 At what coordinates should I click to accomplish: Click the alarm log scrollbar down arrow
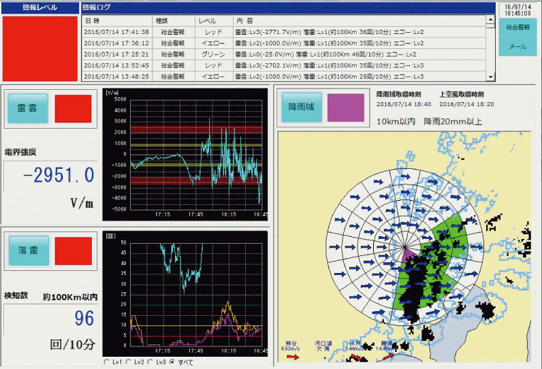(x=490, y=77)
